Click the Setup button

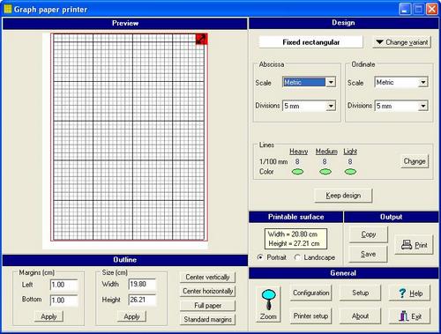coord(360,293)
